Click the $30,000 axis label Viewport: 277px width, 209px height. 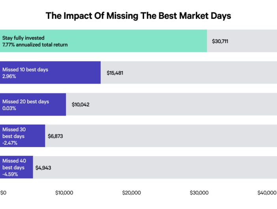tap(199, 193)
